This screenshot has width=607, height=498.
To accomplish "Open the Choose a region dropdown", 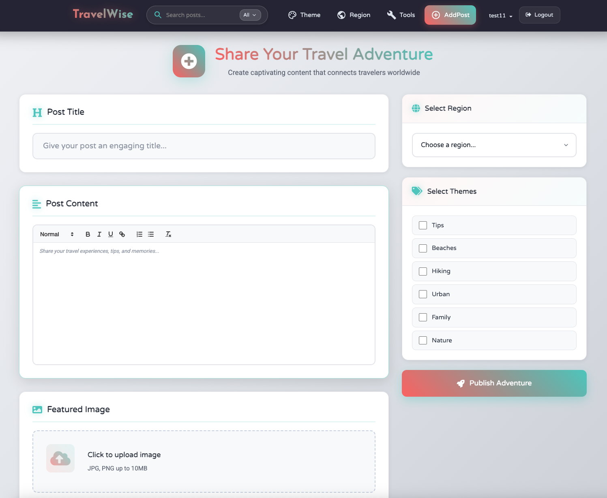I will click(494, 145).
